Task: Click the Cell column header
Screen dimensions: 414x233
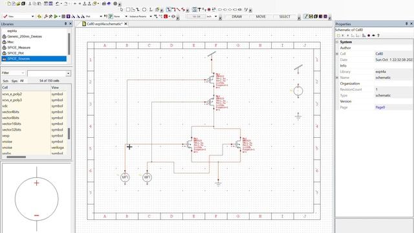Action: tap(26, 87)
